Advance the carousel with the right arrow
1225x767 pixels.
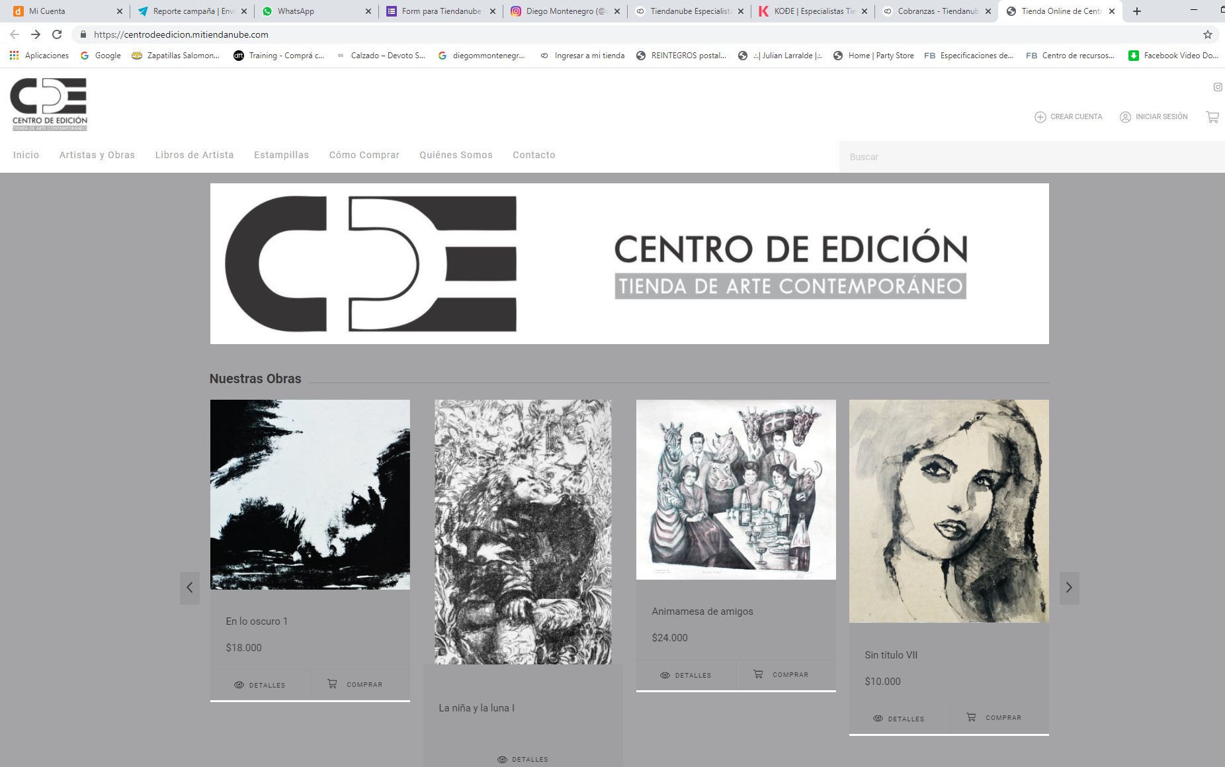pyautogui.click(x=1070, y=587)
